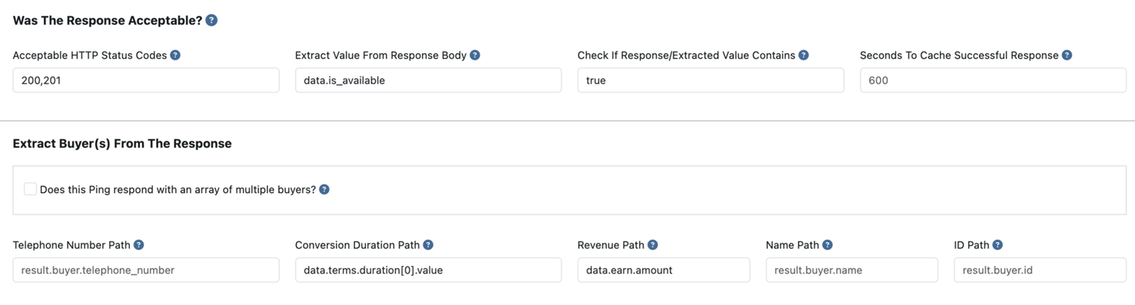Open help for Check If Response/Extracted Value Contains
Screen dimensions: 1135x305
[x=803, y=55]
